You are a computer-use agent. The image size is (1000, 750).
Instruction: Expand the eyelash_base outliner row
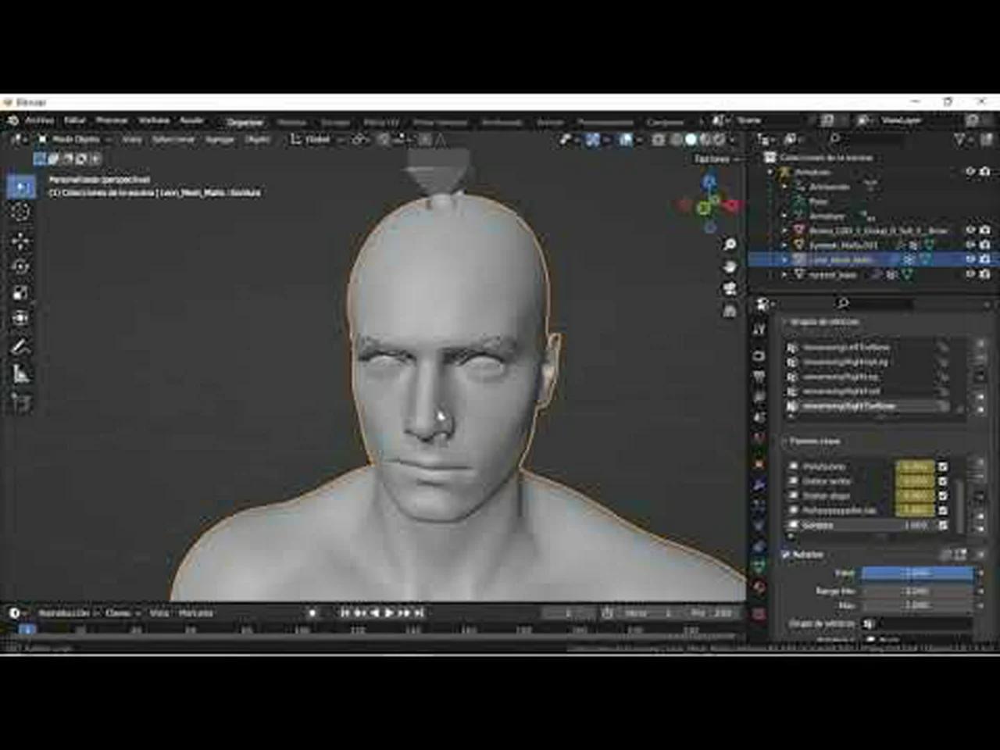coord(784,274)
